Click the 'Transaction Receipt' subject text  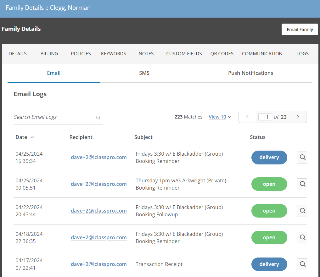159,264
